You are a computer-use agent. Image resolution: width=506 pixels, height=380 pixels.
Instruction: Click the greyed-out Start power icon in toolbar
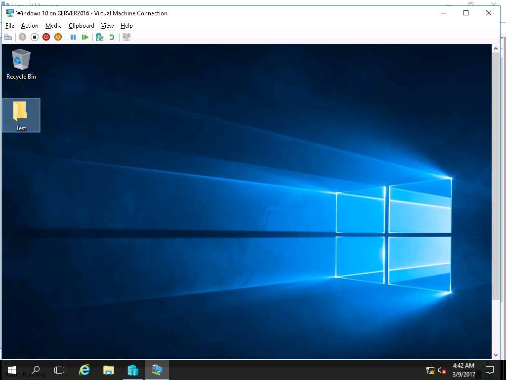point(22,37)
